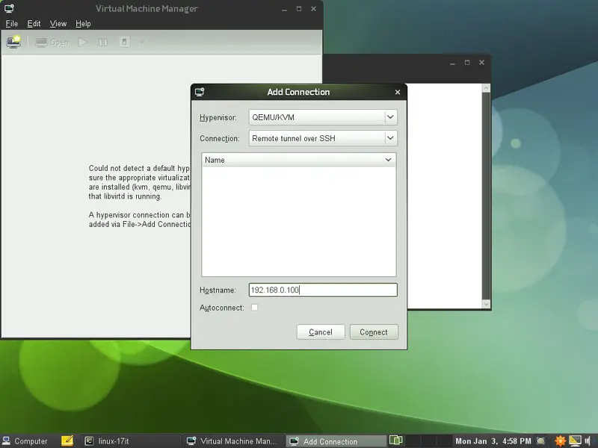This screenshot has height=448, width=598.
Task: Click the new connection icon in Virtual Machine Manager toolbar
Action: point(13,42)
